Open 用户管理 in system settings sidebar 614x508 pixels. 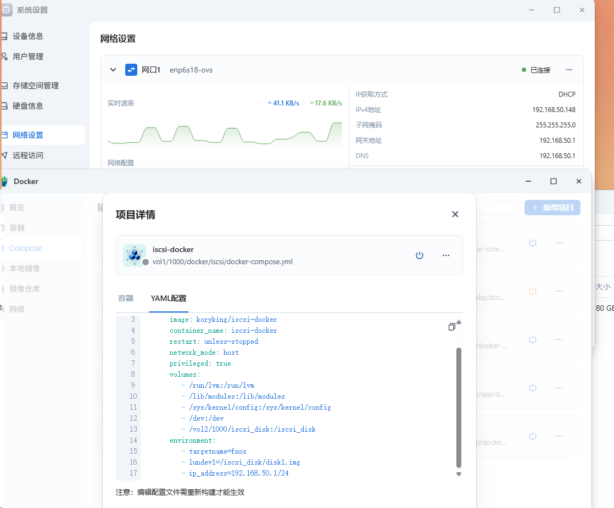[27, 57]
